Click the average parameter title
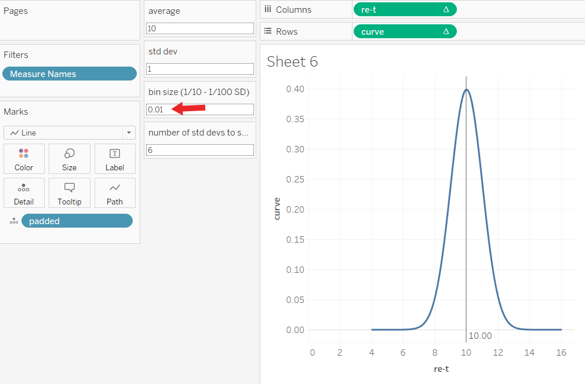Viewport: 585px width, 384px height. pos(164,11)
